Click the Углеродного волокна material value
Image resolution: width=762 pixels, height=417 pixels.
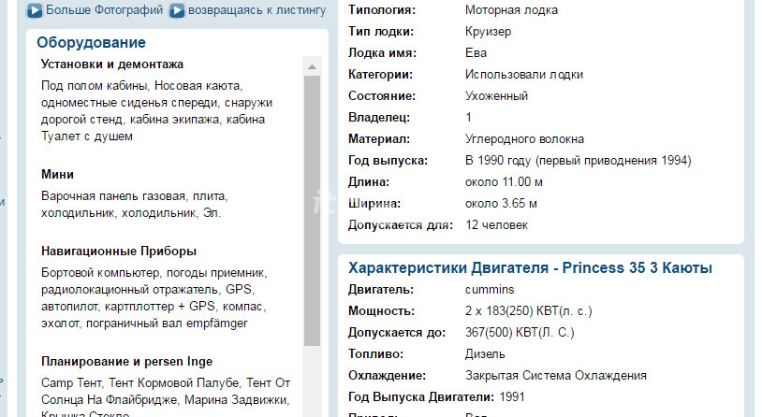pos(524,139)
